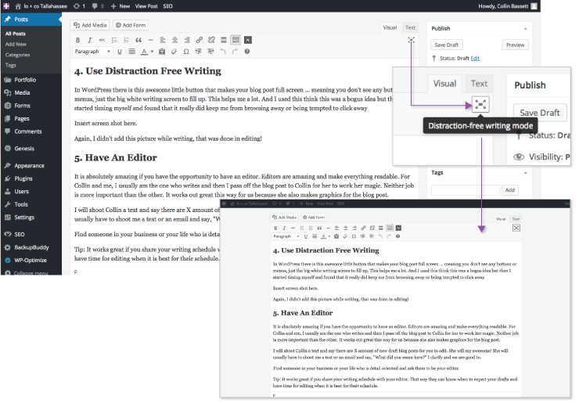Click Add button in Tags panel
This screenshot has width=579, height=403.
click(510, 190)
